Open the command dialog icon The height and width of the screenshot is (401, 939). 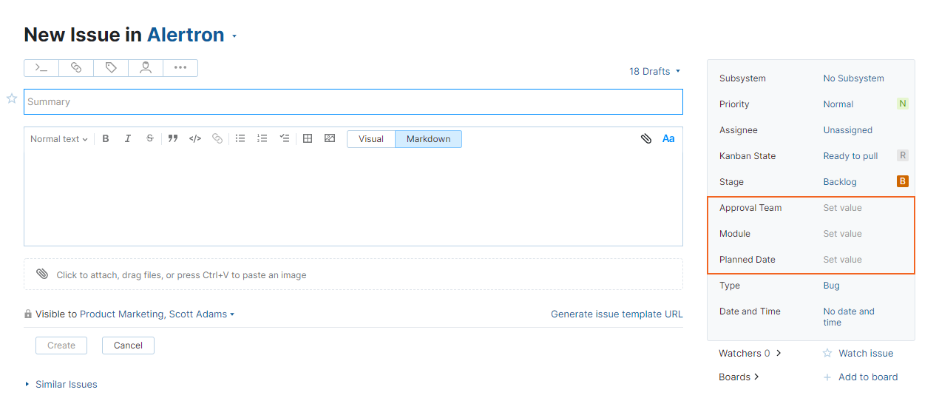[x=41, y=68]
